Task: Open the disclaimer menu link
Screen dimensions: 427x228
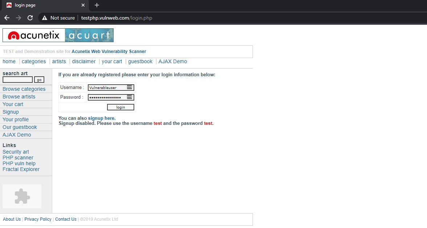Action: 83,62
